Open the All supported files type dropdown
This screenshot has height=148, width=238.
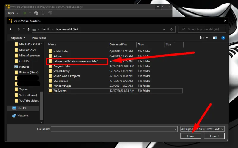click(x=202, y=129)
